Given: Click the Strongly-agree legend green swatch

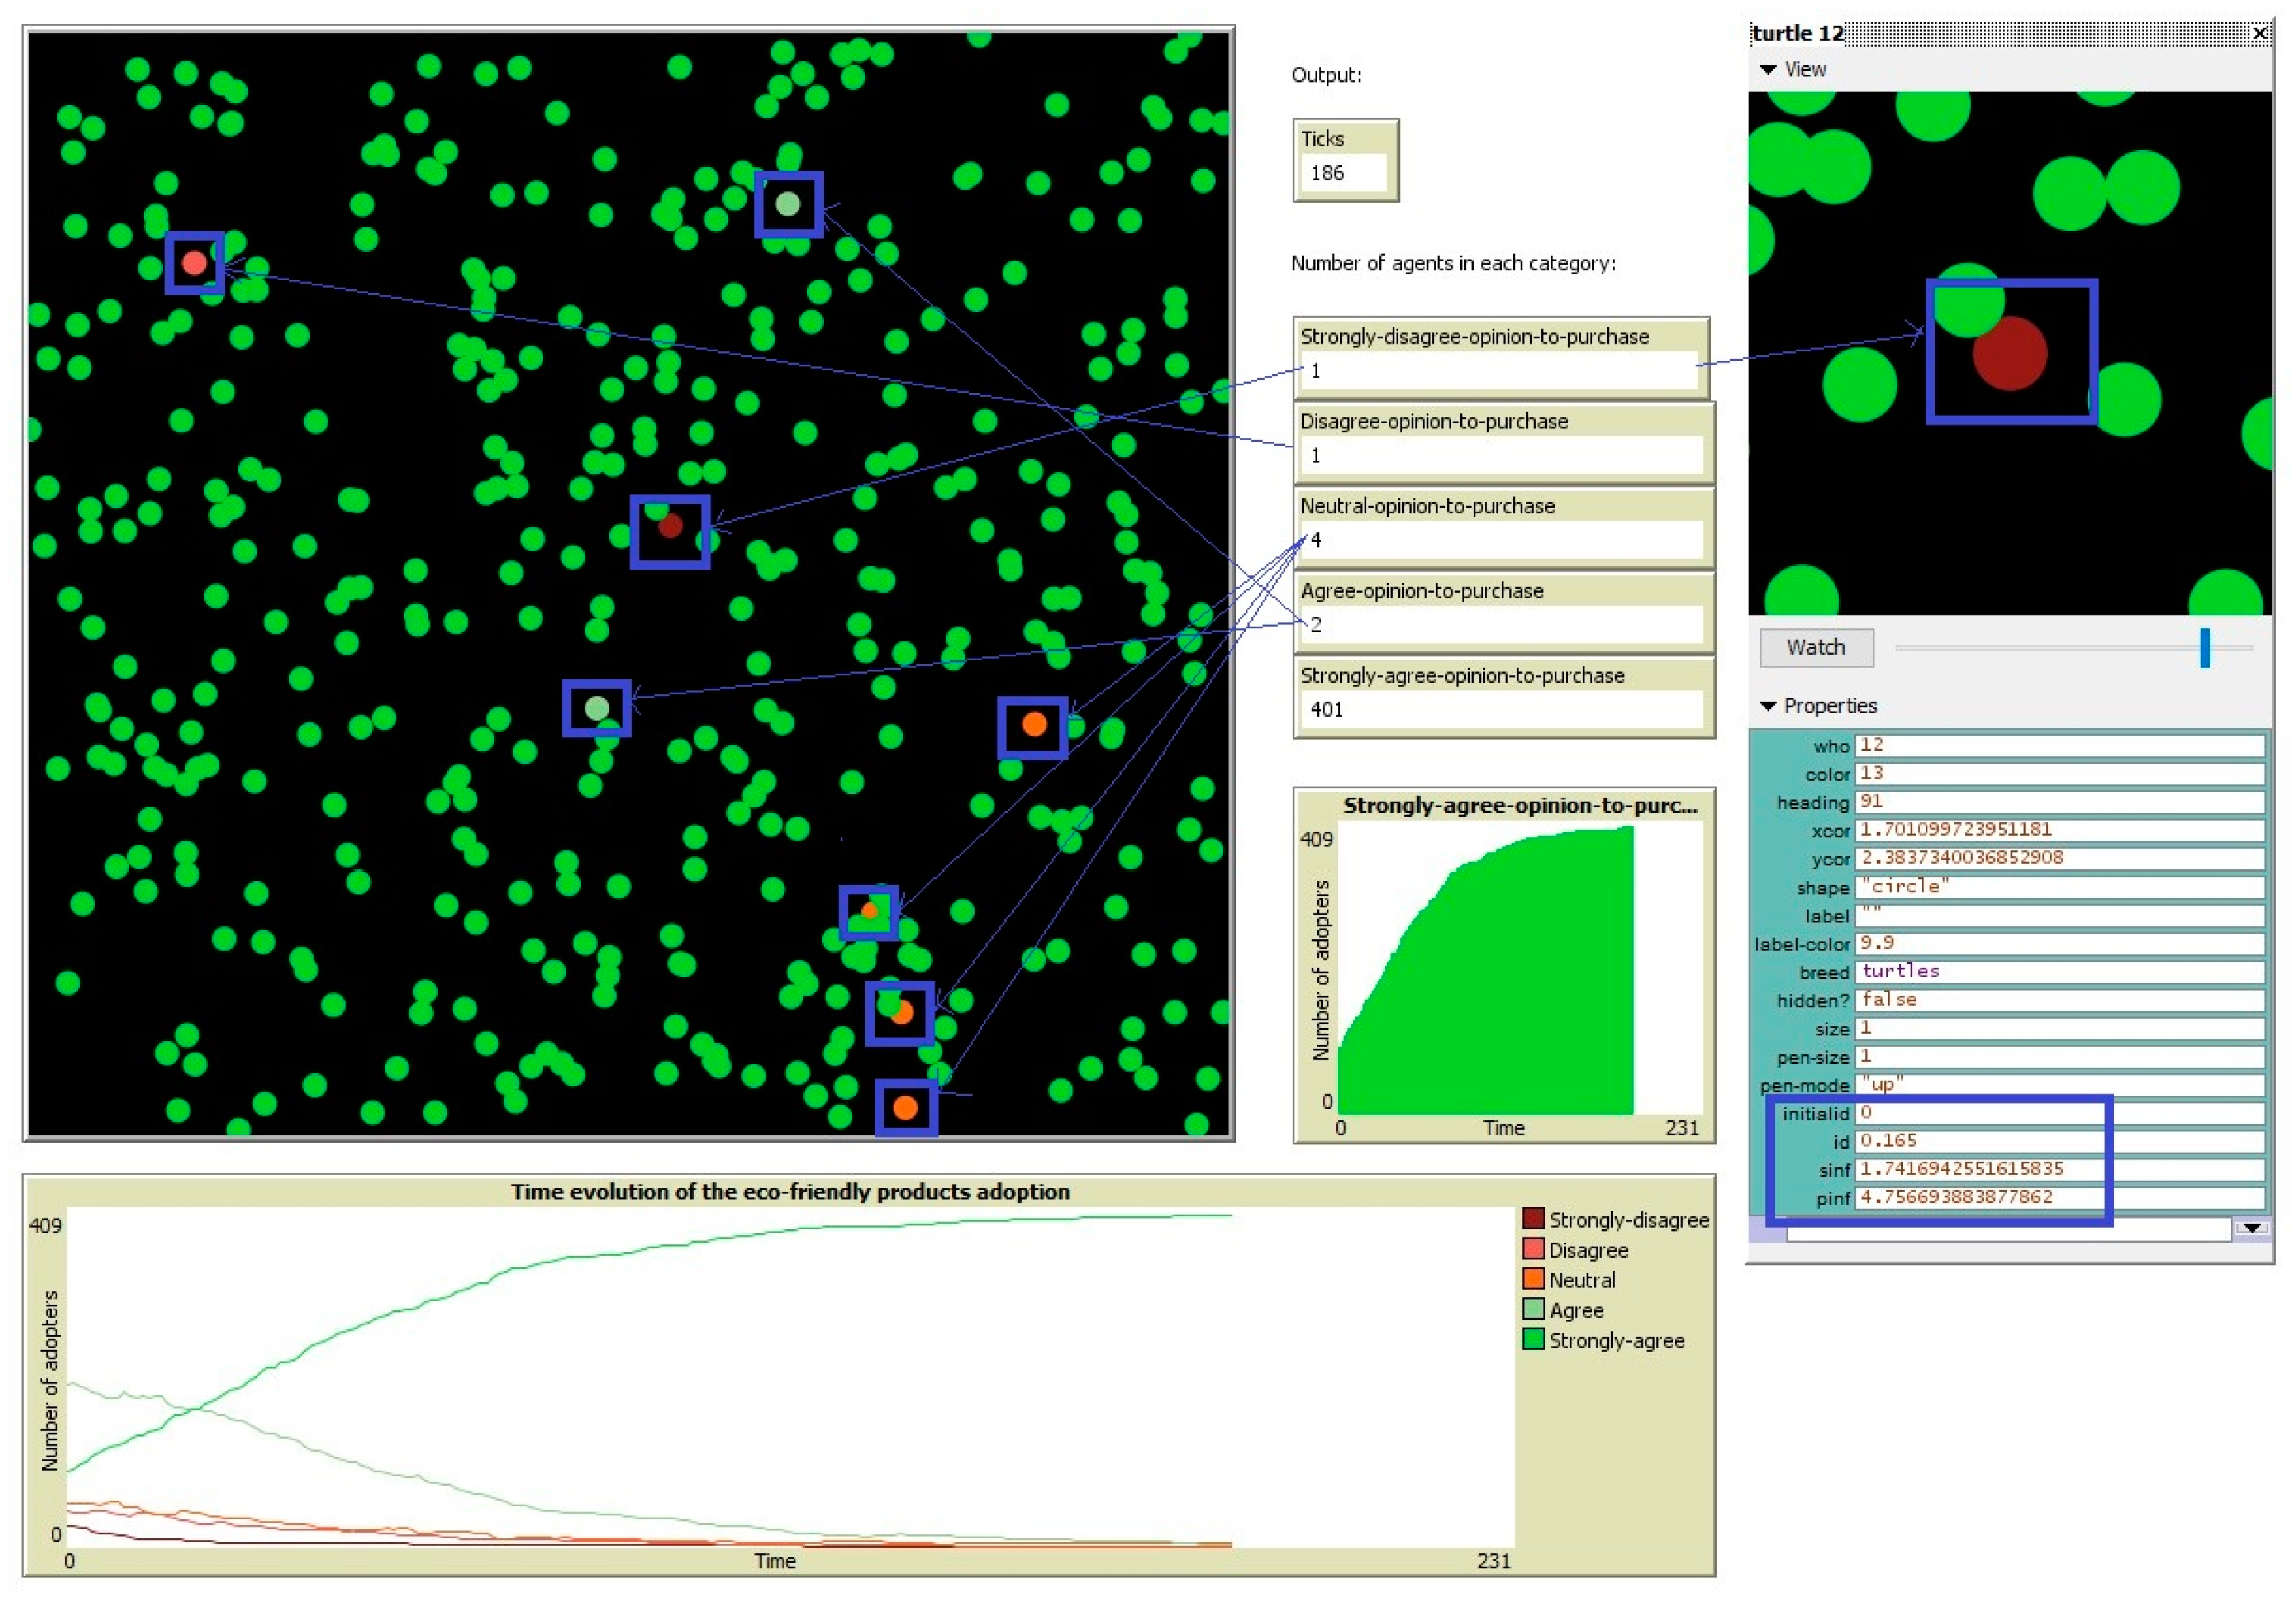Looking at the screenshot, I should pyautogui.click(x=1533, y=1339).
